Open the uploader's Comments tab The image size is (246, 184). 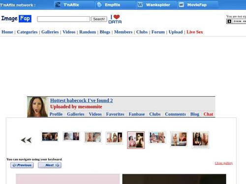(x=175, y=114)
